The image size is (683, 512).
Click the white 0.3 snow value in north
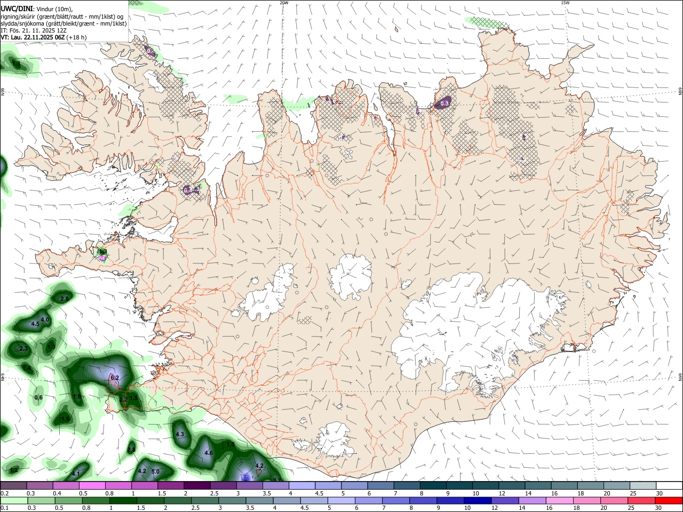coord(444,103)
